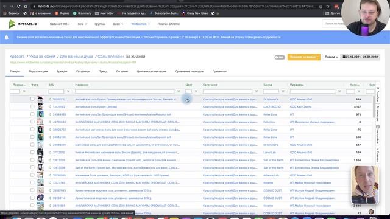This screenshot has width=390, height=219.
Task: Click share icon in the address bar
Action: (321, 7)
